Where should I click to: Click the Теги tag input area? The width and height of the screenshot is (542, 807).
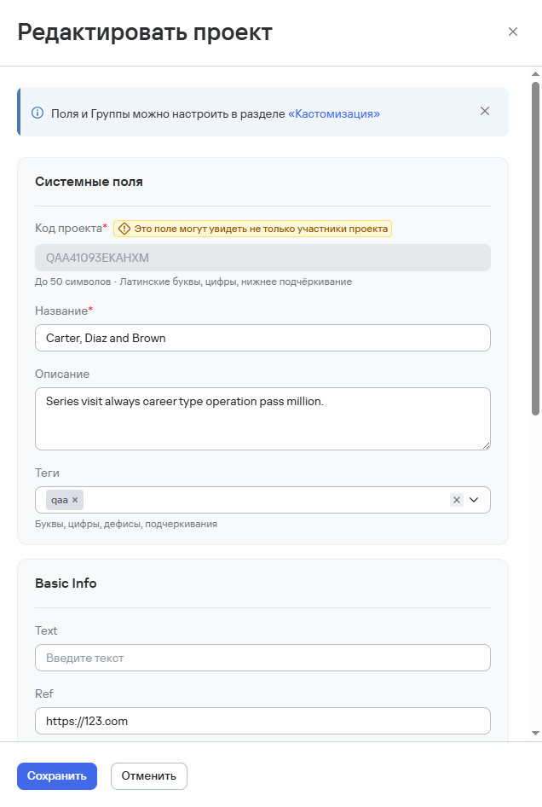(264, 500)
